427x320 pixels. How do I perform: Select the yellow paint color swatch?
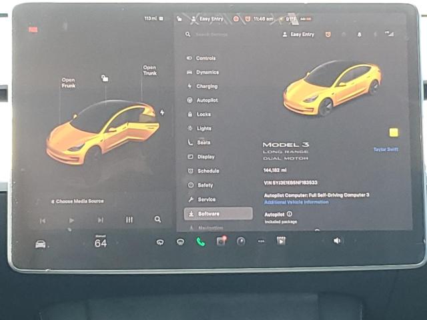point(394,133)
